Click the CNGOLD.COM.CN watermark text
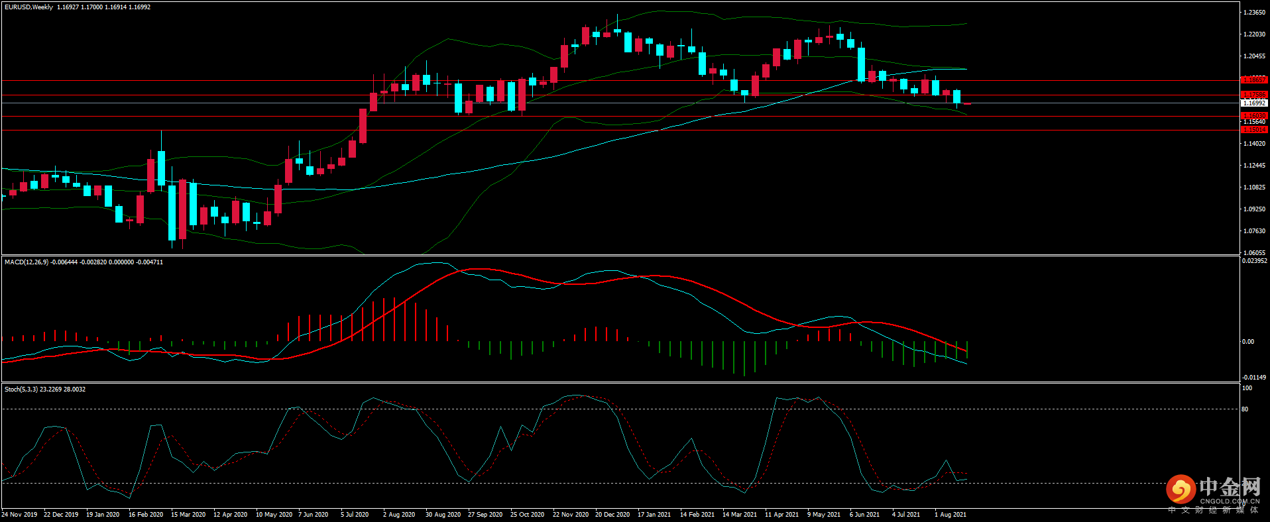The image size is (1270, 522). [1228, 501]
